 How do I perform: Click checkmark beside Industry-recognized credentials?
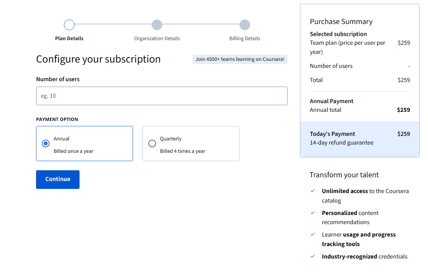point(313,256)
